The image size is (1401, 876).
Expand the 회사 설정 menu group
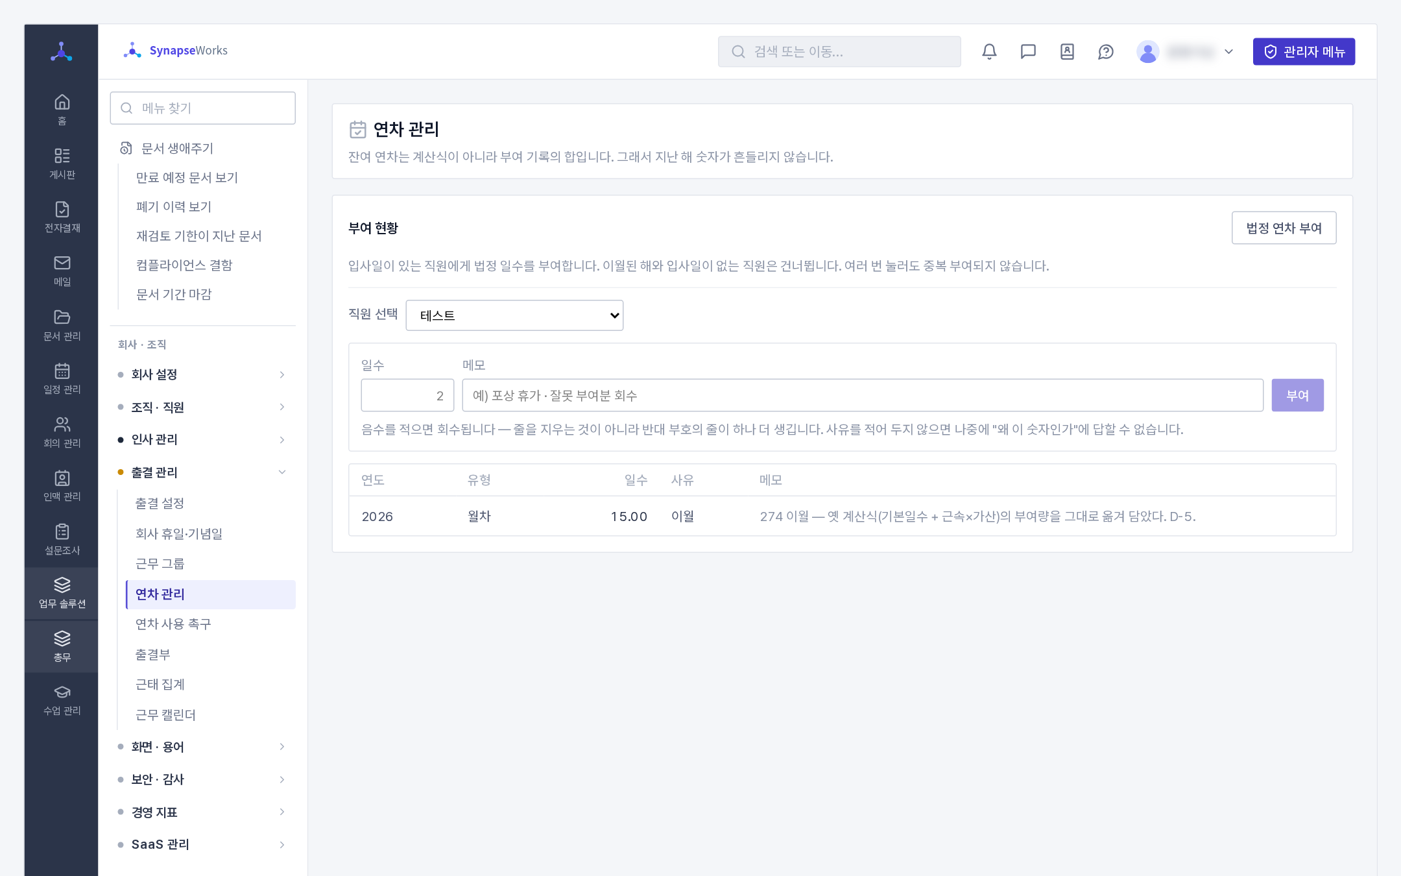click(203, 374)
